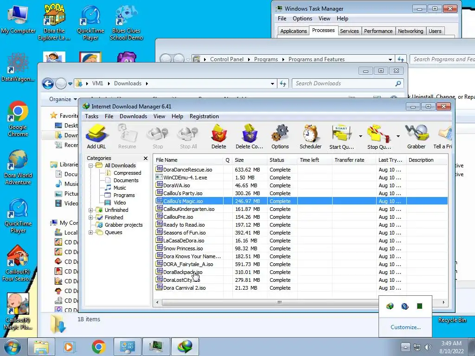
Task: Click the Windows Media Player taskbar icon
Action: coord(69,347)
